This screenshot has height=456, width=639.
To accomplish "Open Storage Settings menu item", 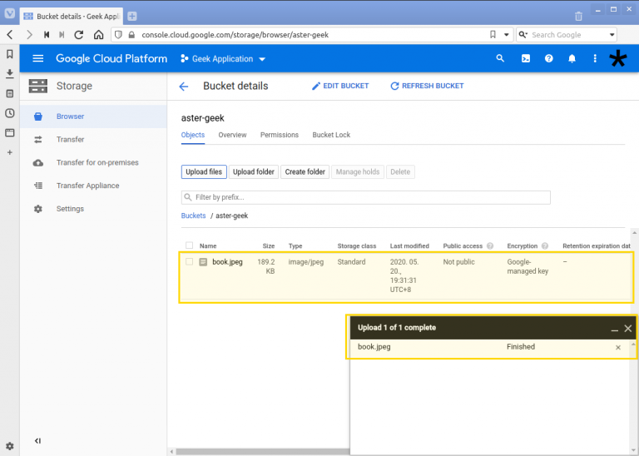I will point(93,209).
